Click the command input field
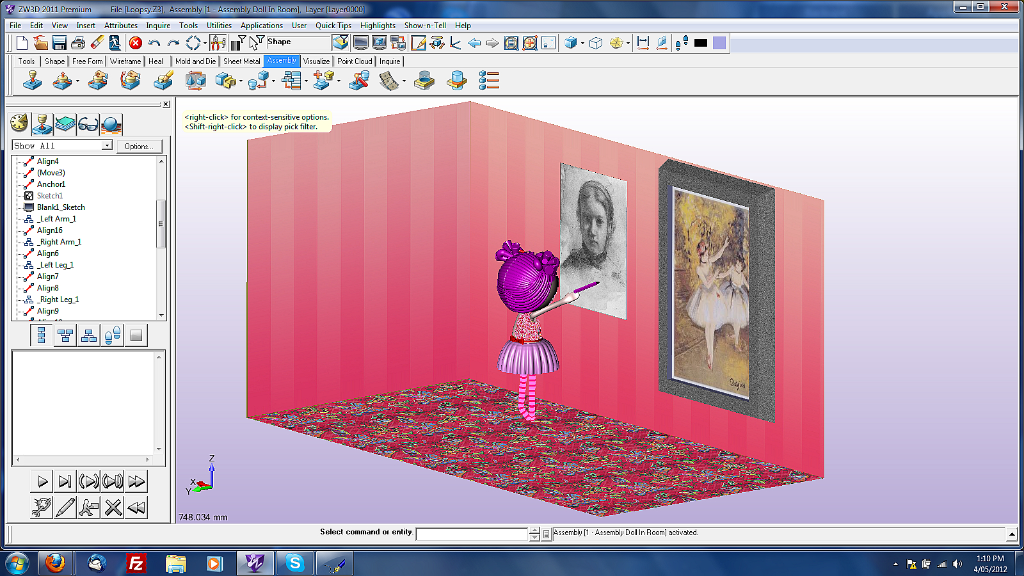Viewport: 1024px width, 576px height. (472, 534)
